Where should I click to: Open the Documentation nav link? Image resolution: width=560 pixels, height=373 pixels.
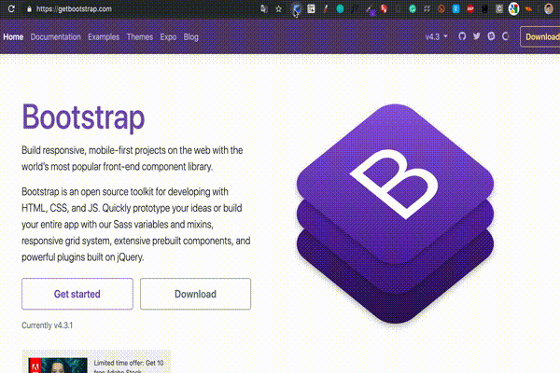[55, 36]
